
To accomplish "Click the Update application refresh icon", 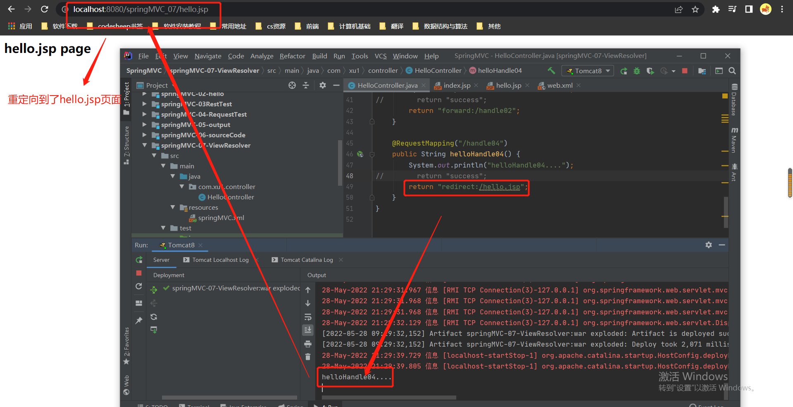I will (x=139, y=286).
